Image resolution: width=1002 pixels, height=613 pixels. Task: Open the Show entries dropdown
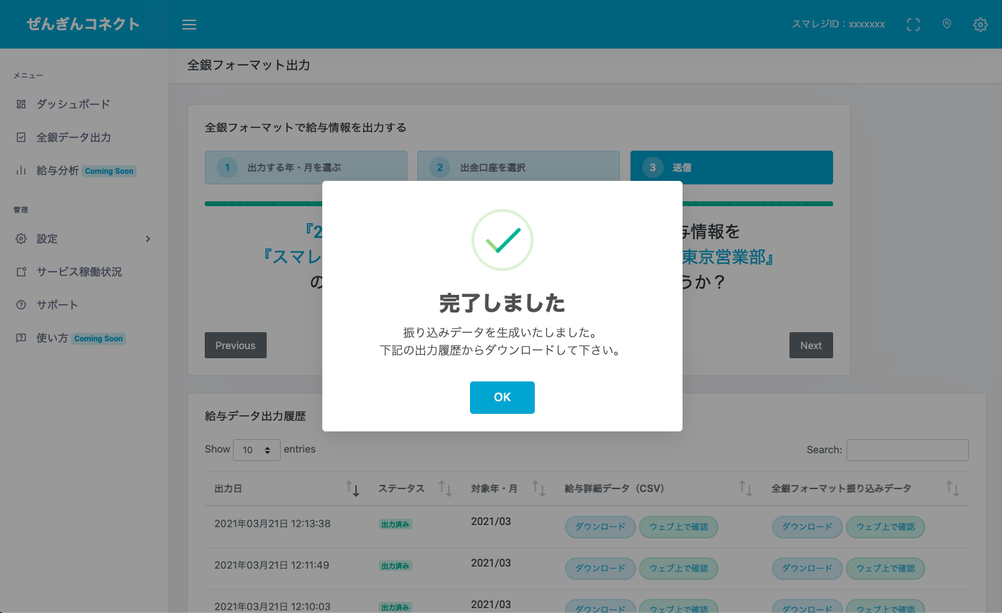[x=256, y=450]
